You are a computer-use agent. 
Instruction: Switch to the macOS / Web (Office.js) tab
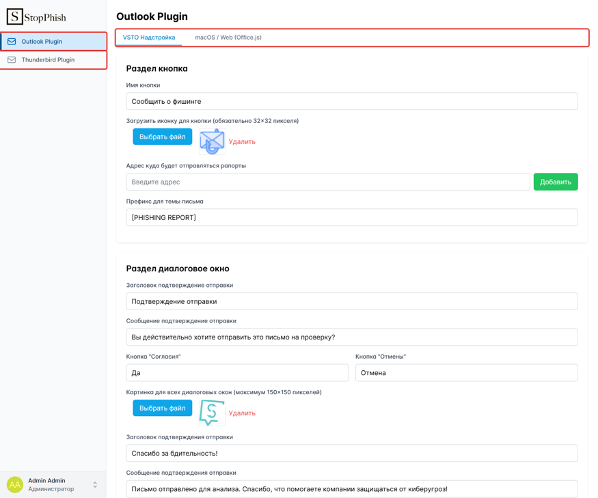228,38
